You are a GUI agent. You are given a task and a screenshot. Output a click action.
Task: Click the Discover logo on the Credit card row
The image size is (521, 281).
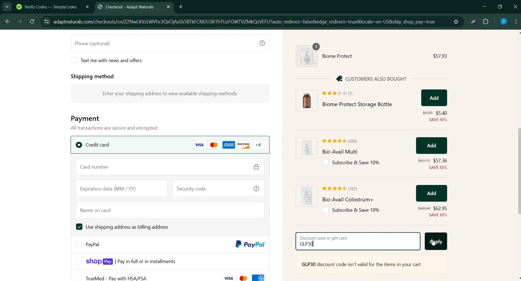coord(243,145)
